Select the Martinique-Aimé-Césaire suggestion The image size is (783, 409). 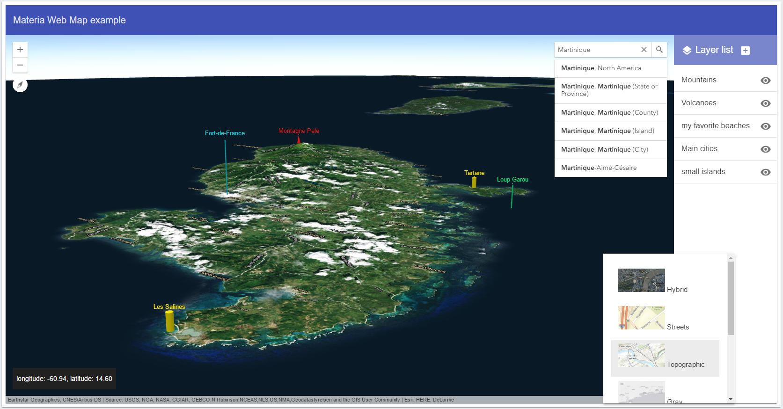pyautogui.click(x=611, y=168)
